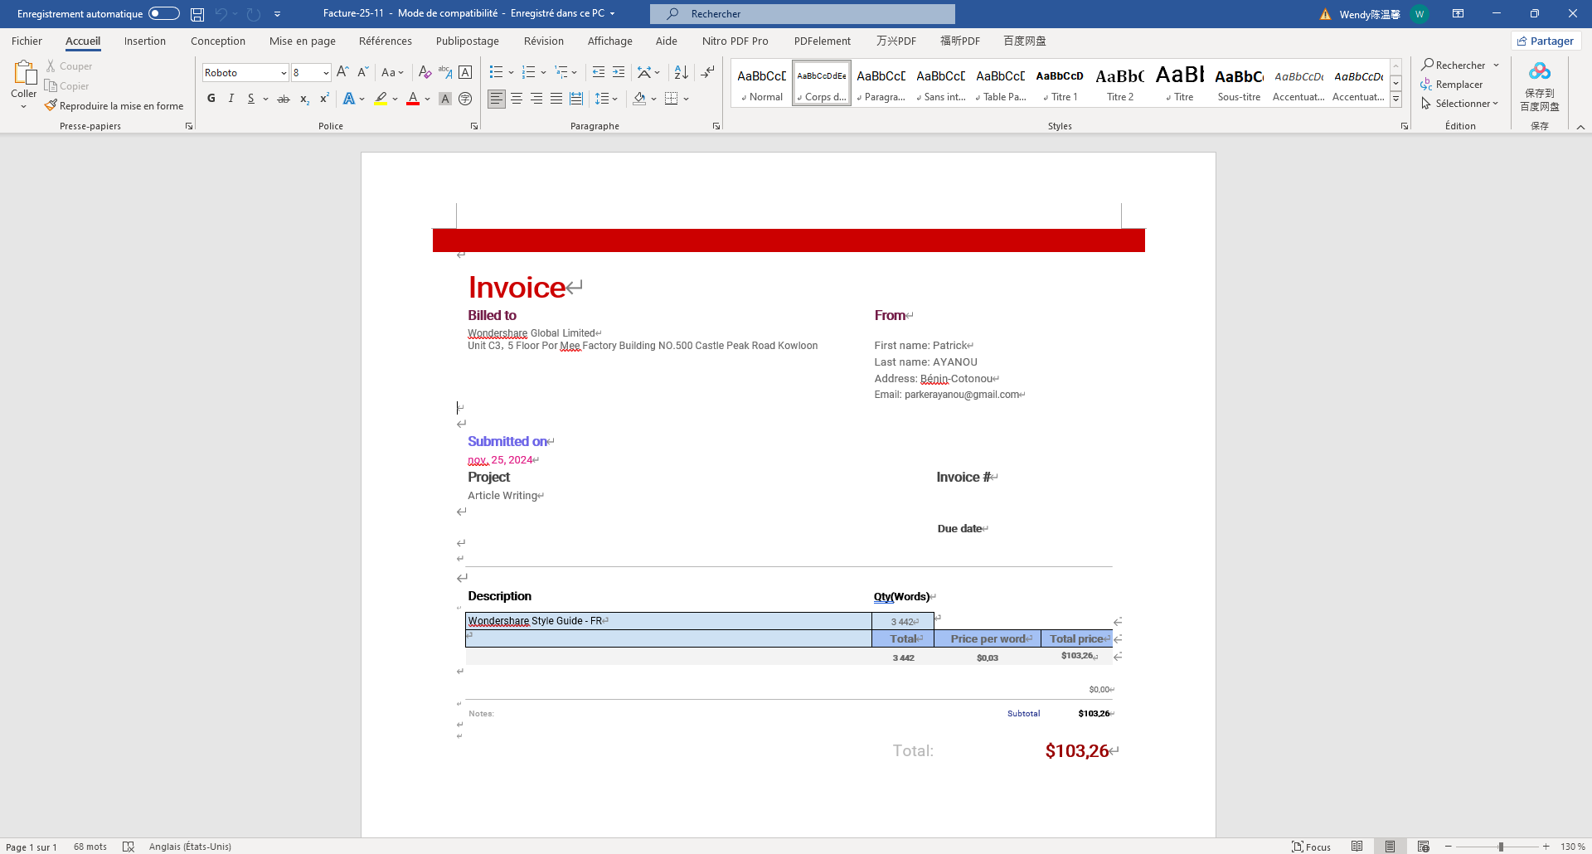Apply the Normal style
The width and height of the screenshot is (1592, 854).
(761, 84)
